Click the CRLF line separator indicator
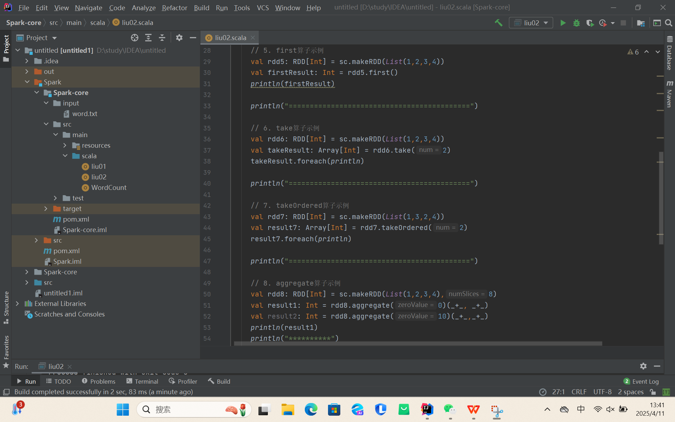 [x=579, y=392]
